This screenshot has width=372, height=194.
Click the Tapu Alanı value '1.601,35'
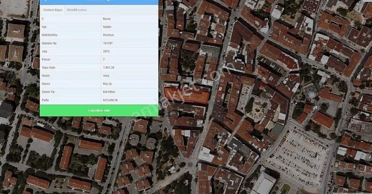click(x=108, y=68)
